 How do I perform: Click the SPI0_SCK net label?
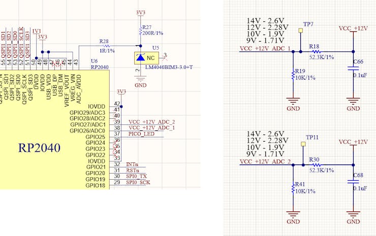tap(138, 182)
